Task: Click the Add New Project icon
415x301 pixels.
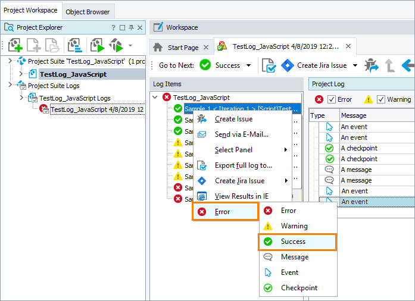Action: (x=15, y=45)
